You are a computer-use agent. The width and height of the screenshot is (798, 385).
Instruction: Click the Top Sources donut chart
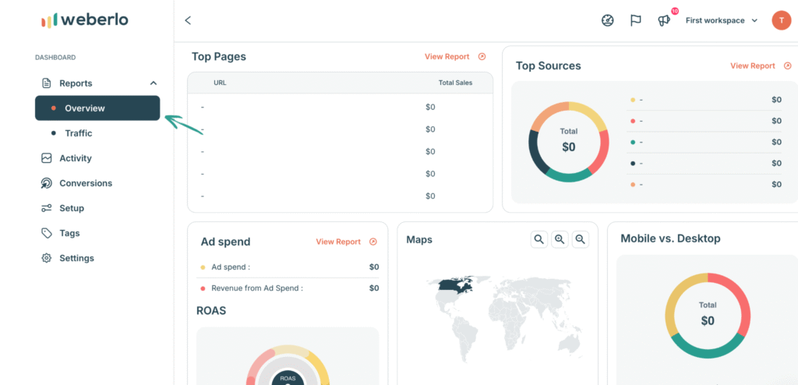tap(568, 142)
